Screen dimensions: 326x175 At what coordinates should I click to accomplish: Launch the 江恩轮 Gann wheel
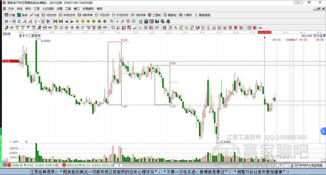pos(154,15)
